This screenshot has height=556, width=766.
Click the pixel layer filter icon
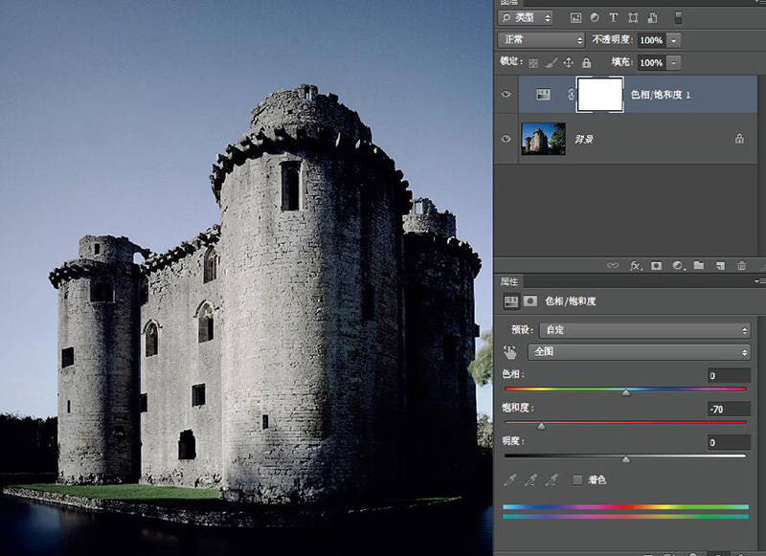point(575,18)
